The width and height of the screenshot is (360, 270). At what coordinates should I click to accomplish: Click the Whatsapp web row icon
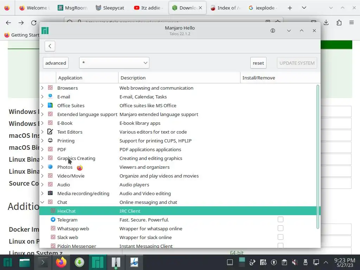click(x=53, y=228)
